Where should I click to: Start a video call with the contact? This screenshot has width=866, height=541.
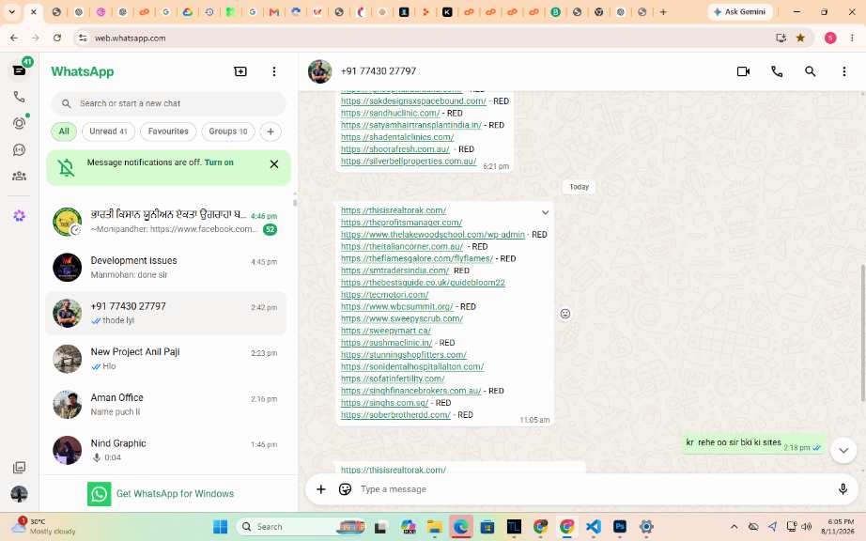tap(743, 71)
